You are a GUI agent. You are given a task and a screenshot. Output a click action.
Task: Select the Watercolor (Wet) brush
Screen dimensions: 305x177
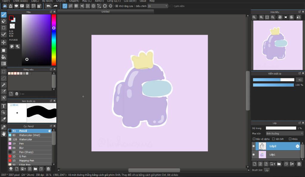click(x=29, y=135)
